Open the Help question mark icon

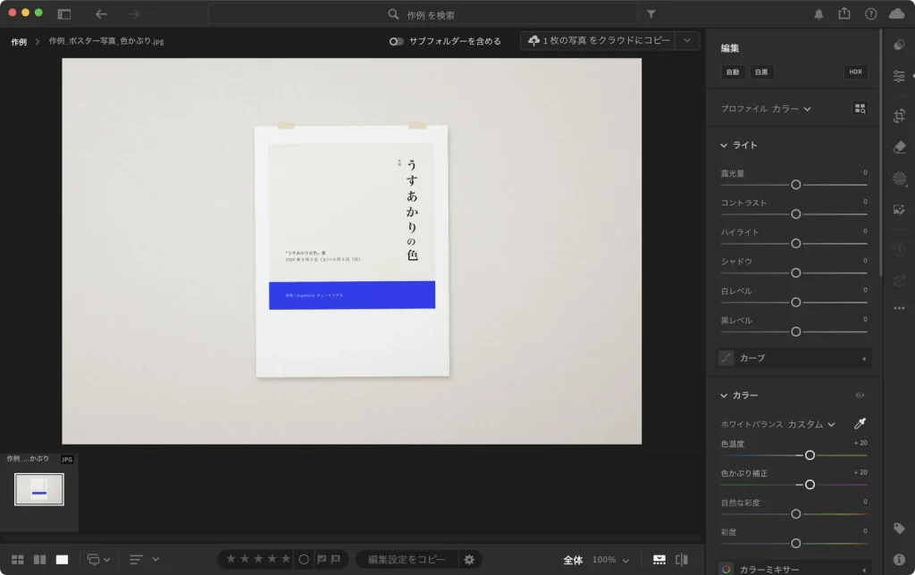(x=870, y=14)
